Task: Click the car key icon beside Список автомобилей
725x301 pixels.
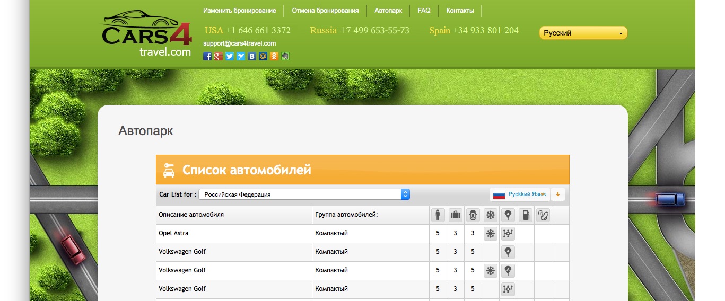Action: tap(170, 170)
